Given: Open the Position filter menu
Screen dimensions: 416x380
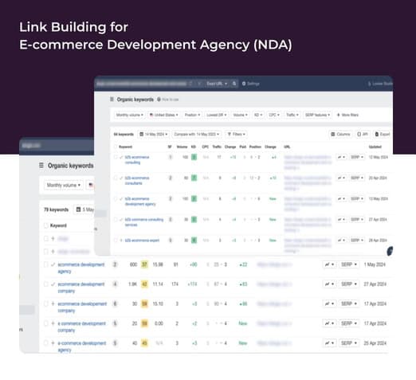Looking at the screenshot, I should 192,115.
